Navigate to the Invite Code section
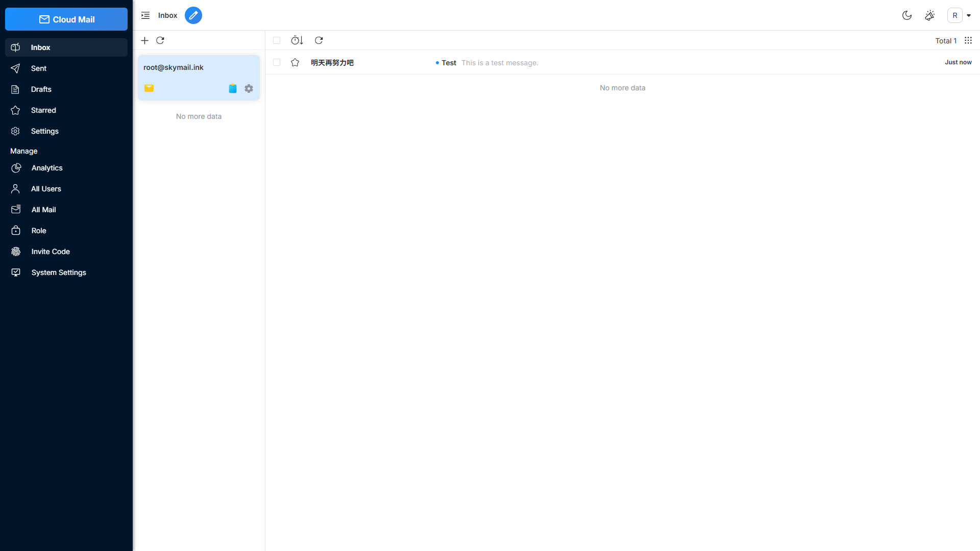980x551 pixels. click(x=51, y=252)
